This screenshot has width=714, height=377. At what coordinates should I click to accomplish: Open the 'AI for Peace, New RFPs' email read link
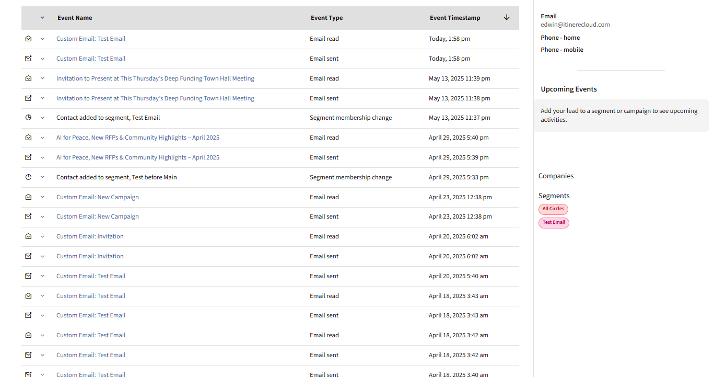click(x=138, y=138)
